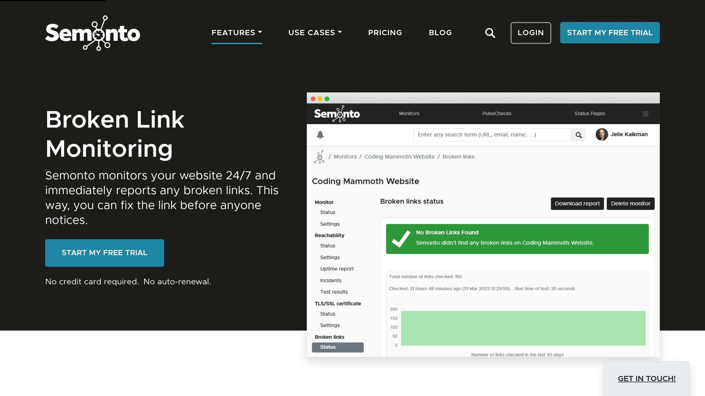Select Status under the Reachability section
705x396 pixels.
pyautogui.click(x=328, y=246)
